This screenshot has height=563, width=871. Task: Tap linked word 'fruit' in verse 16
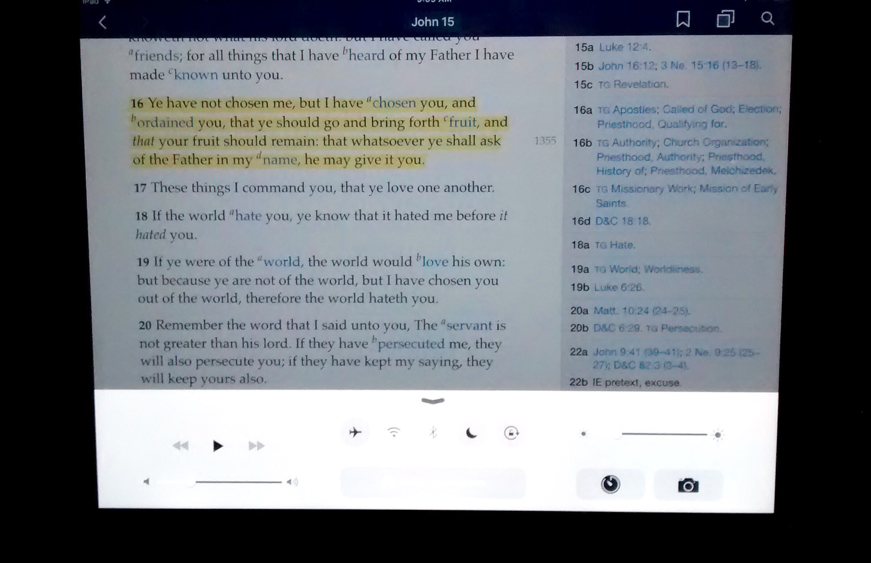pos(464,122)
